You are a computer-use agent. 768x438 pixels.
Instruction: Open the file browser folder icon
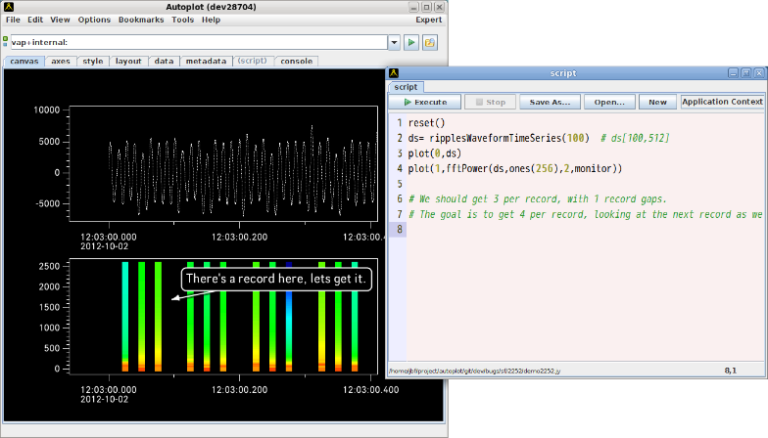(x=429, y=43)
